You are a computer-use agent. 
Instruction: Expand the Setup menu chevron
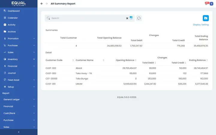click(34, 87)
